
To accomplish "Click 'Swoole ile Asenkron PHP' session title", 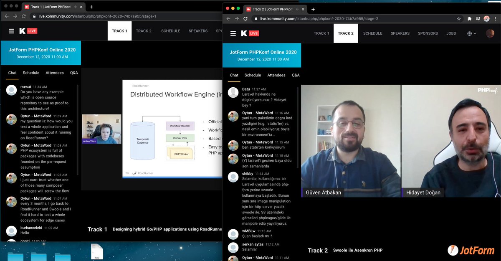I will pyautogui.click(x=358, y=250).
